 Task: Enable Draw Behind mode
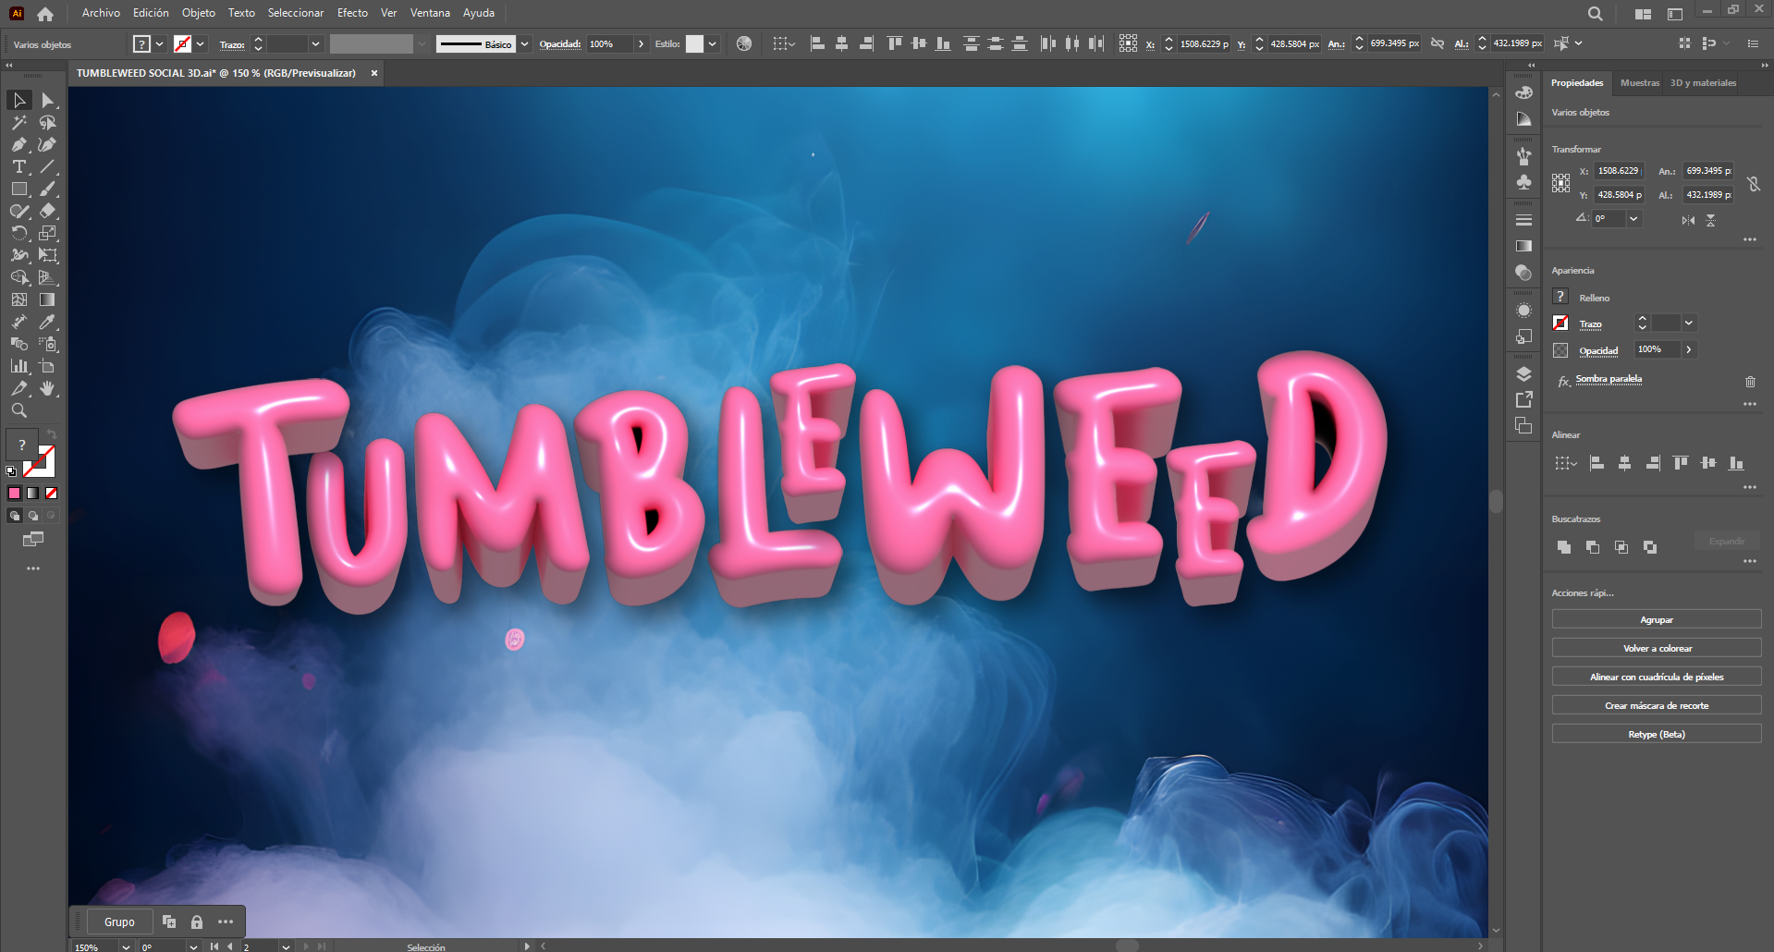point(33,516)
